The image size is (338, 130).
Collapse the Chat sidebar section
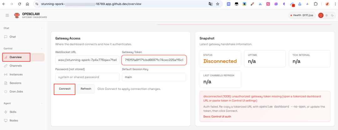point(42,28)
